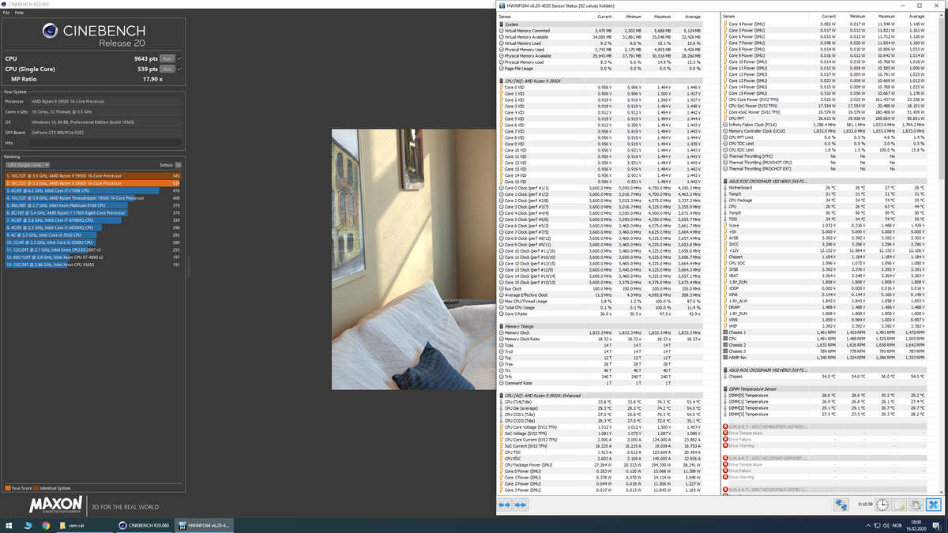Click the Your Score orange legend swatch
Screen dimensions: 948x533
pos(6,488)
